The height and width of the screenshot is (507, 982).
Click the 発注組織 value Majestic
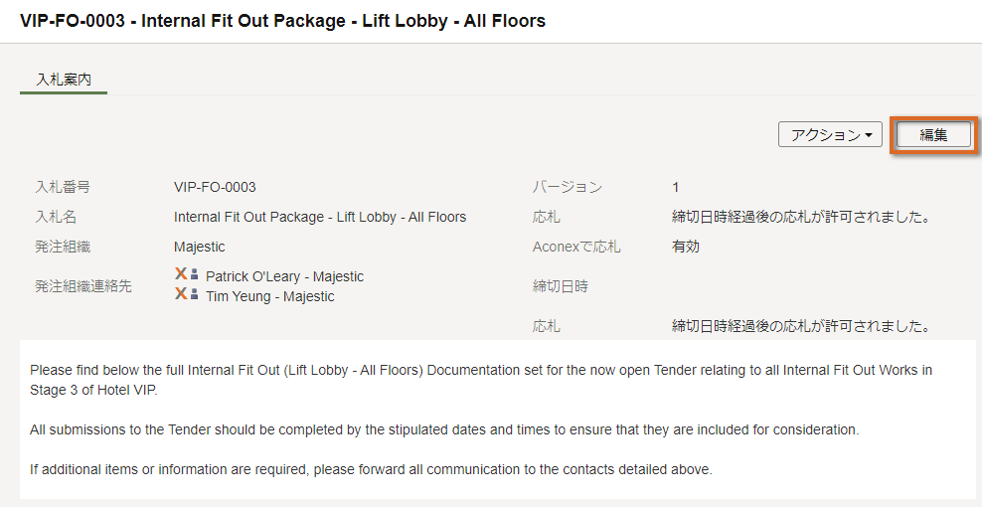point(199,247)
